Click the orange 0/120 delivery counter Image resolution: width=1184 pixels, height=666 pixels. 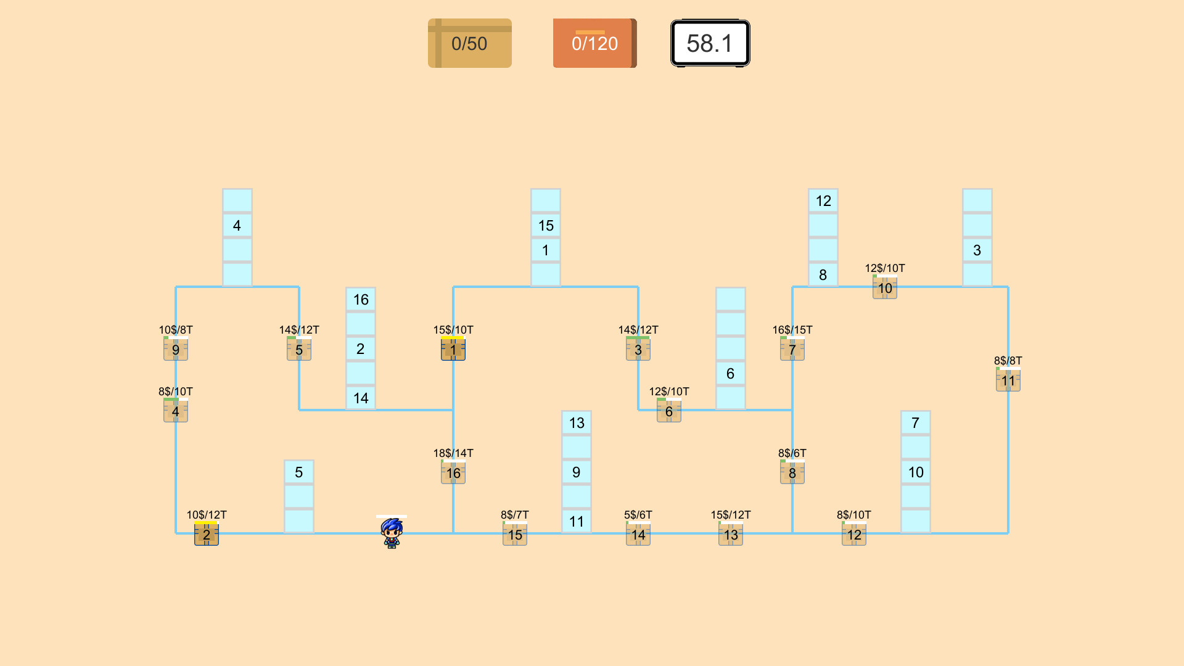point(594,43)
